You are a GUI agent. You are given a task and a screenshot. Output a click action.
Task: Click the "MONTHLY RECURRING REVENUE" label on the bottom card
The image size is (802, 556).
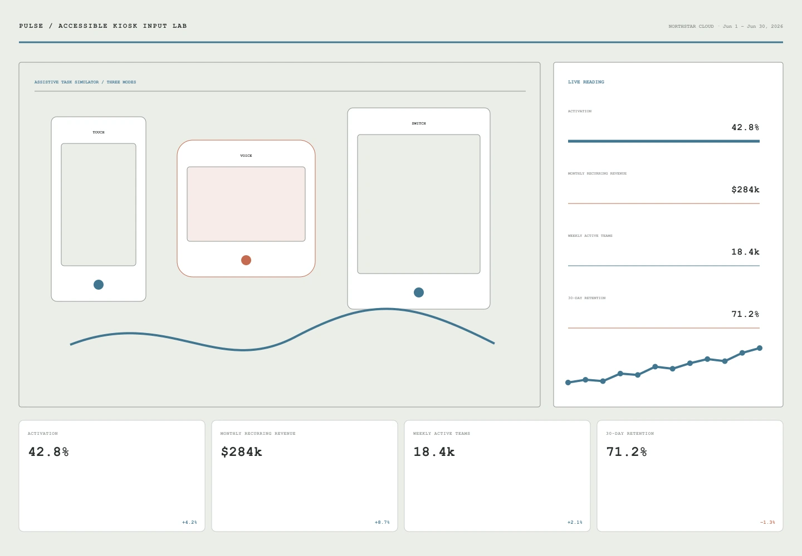[258, 434]
